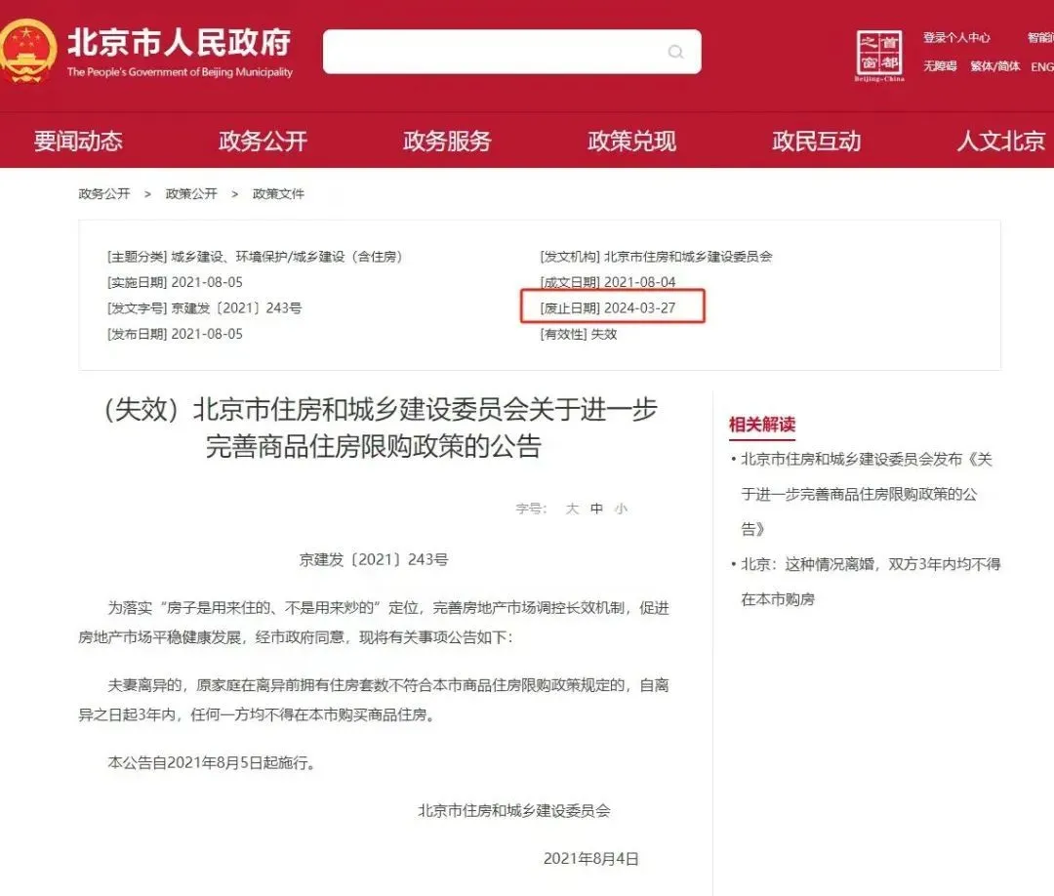Open the 政民互动 navigation menu

click(x=815, y=141)
